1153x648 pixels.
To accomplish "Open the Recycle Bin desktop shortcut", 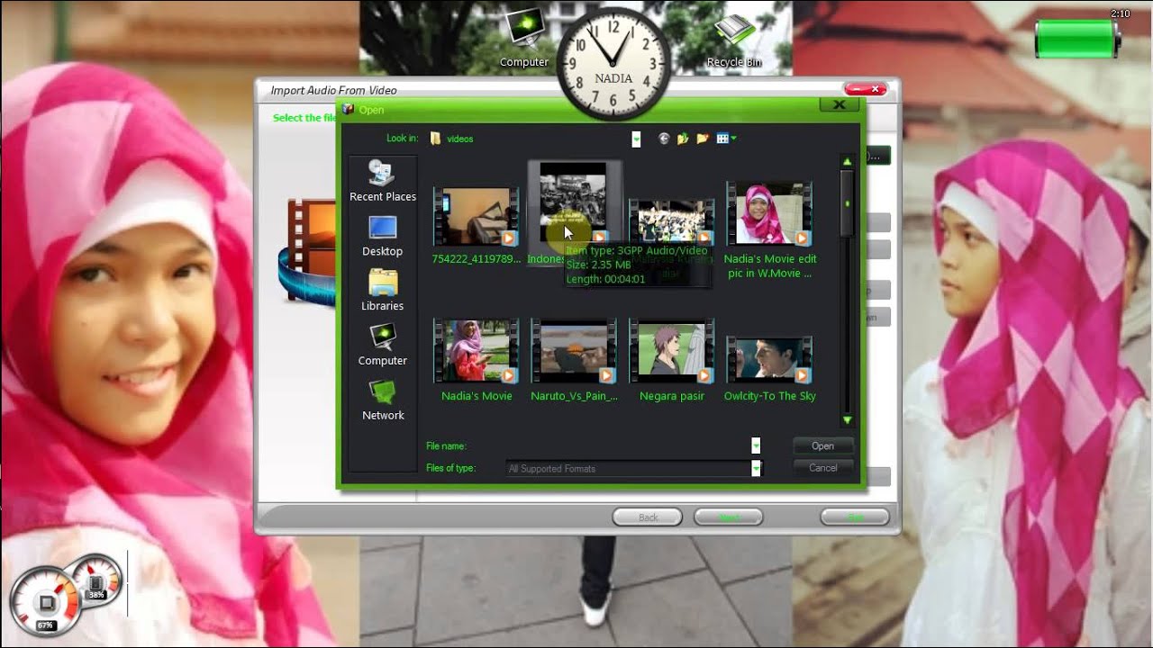I will point(734,40).
